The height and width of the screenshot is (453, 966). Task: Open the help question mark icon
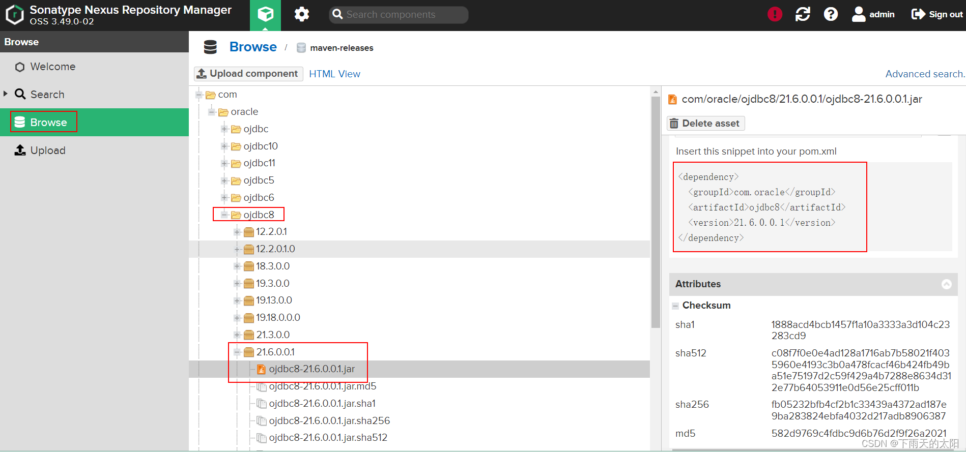coord(831,14)
